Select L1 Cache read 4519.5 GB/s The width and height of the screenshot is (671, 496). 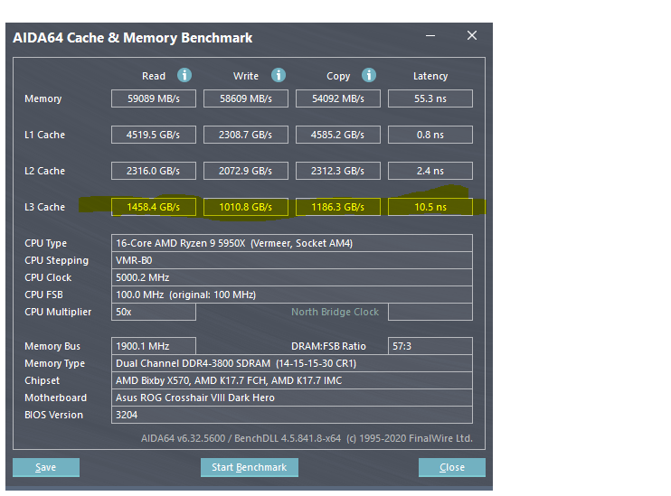pyautogui.click(x=154, y=135)
